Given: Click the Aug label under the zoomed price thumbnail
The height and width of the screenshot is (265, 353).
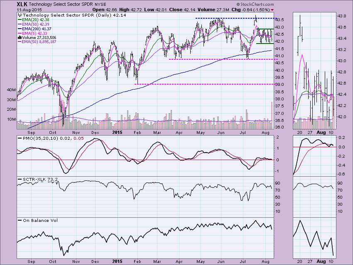Looking at the screenshot, I should (x=321, y=132).
